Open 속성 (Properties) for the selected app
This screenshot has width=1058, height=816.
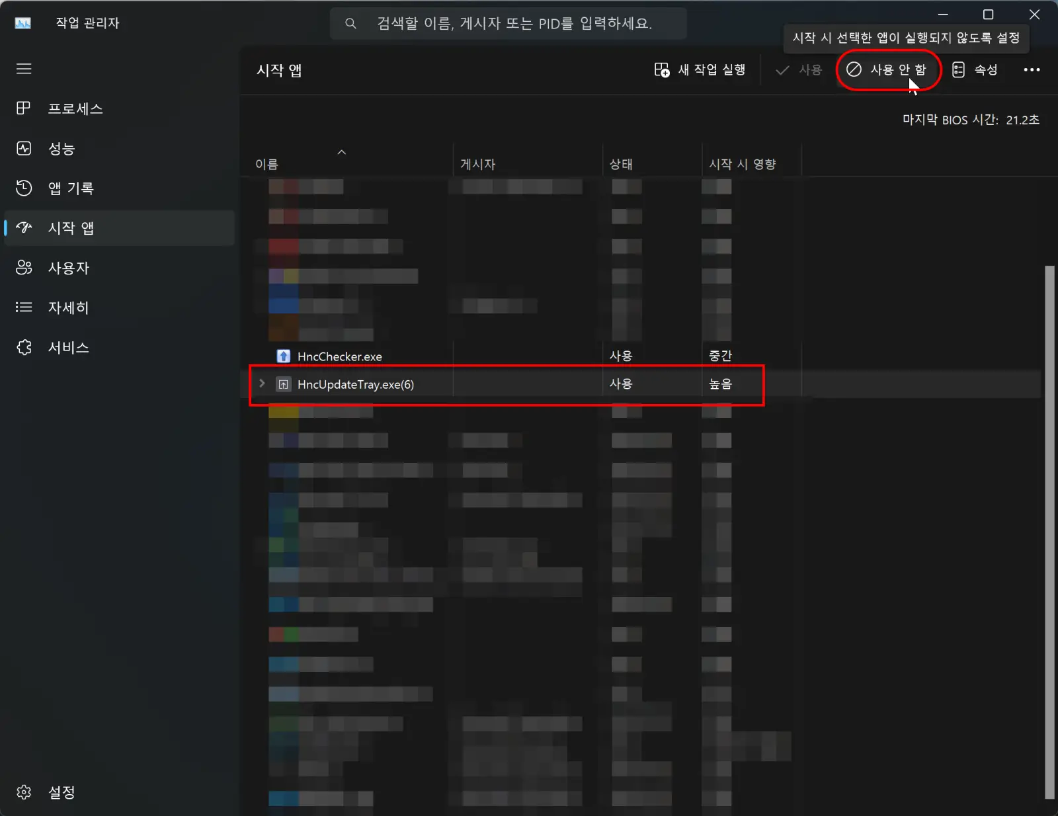click(975, 69)
